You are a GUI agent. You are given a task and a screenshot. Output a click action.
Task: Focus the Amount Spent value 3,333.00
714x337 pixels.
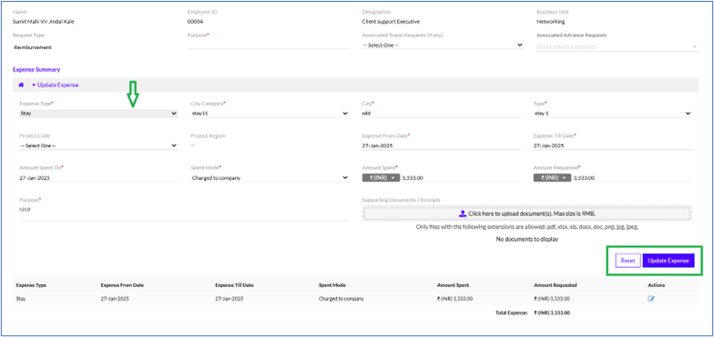coord(460,178)
